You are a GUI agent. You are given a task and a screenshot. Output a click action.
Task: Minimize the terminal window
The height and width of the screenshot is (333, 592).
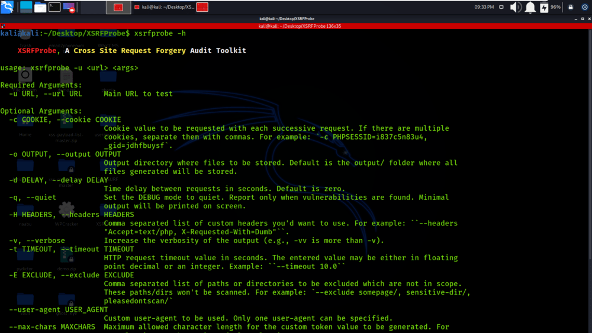point(576,18)
